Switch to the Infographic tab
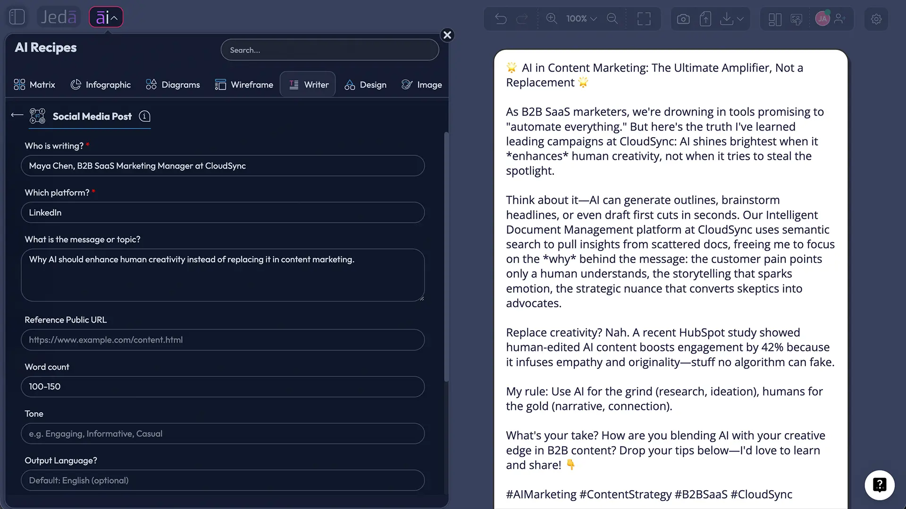This screenshot has height=509, width=906. 101,84
